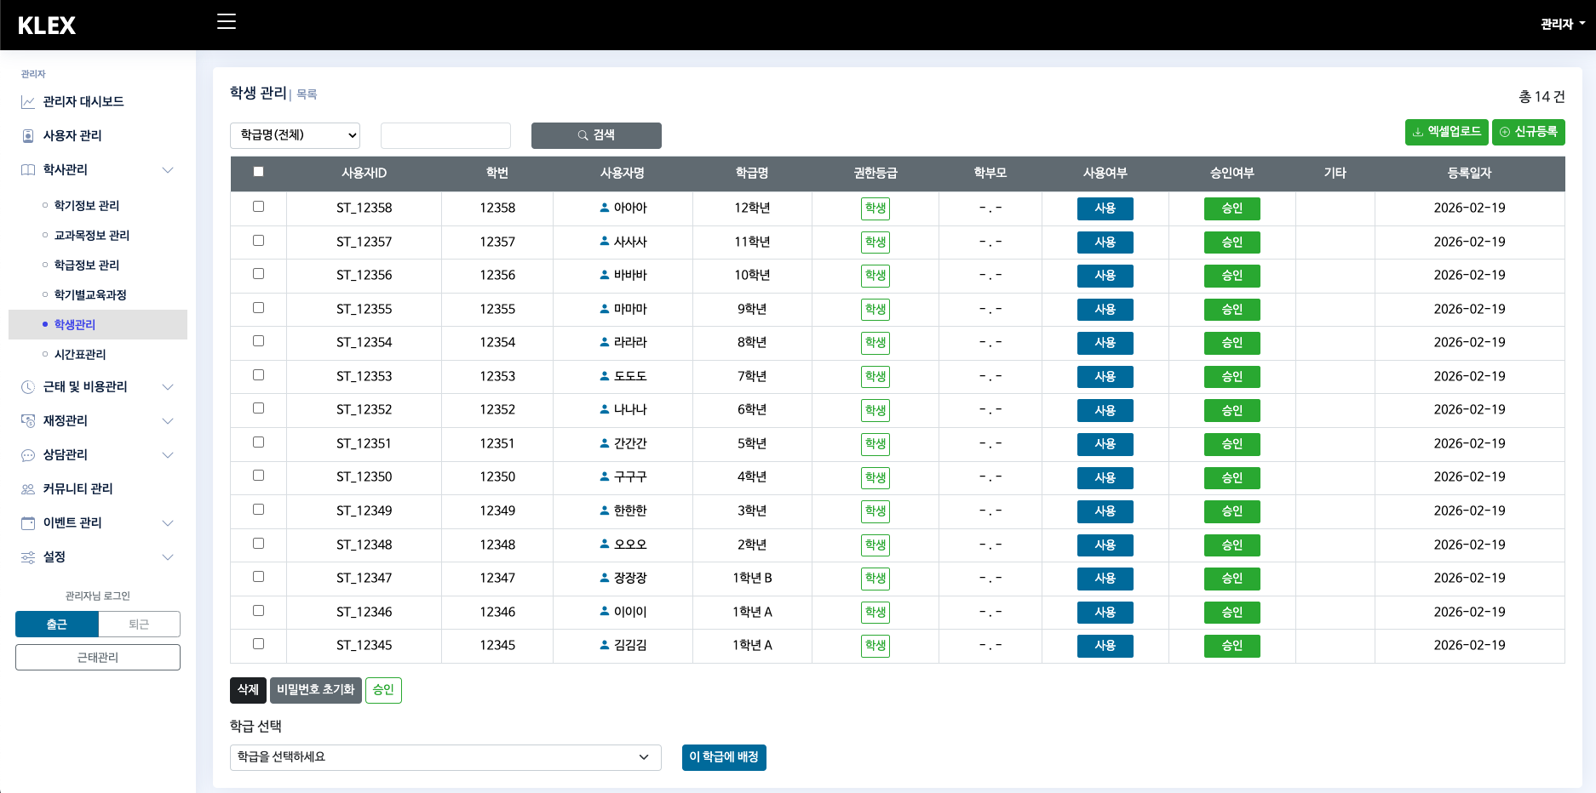Click the clock icon for 근태 및 비용관리

click(x=28, y=387)
